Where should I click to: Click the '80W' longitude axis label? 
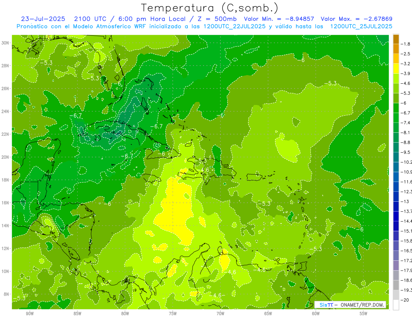tap(125, 314)
